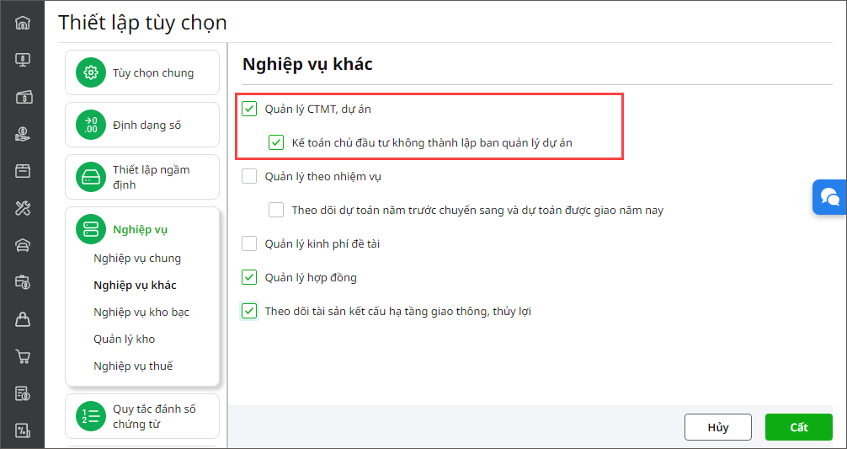Open Quy tắc đánh số chứng từ section

coord(142,416)
